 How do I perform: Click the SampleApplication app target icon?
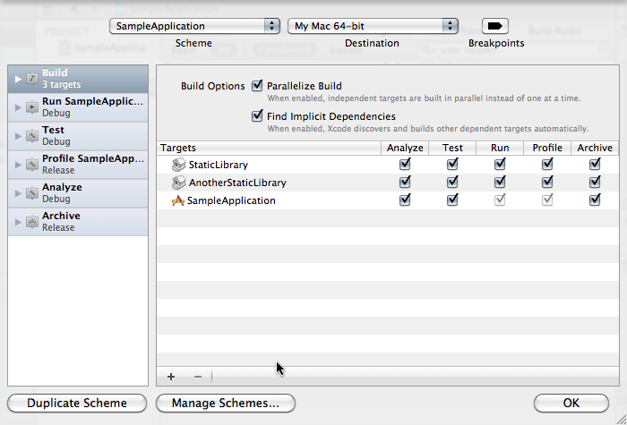pyautogui.click(x=178, y=200)
